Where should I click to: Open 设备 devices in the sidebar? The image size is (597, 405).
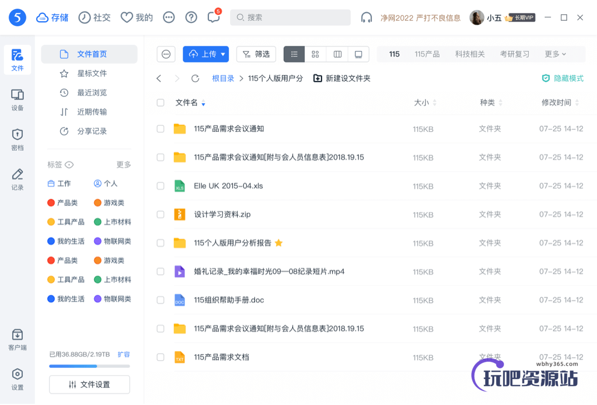pyautogui.click(x=17, y=100)
